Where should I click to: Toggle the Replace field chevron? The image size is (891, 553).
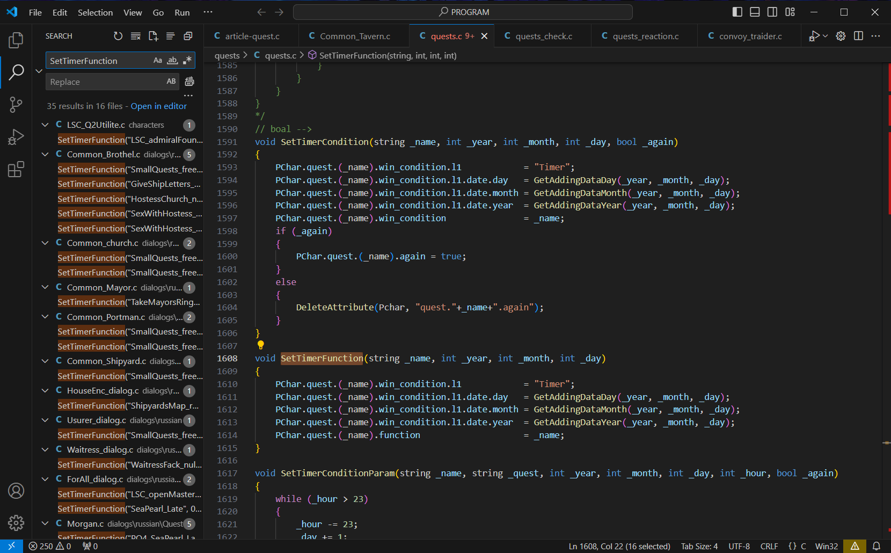point(39,71)
